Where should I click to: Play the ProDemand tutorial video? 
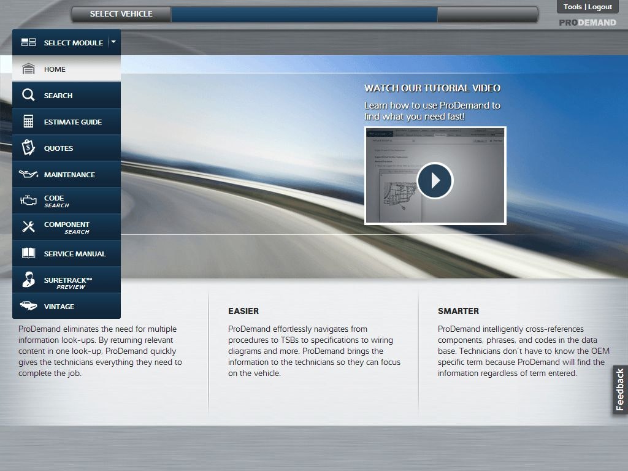(435, 180)
